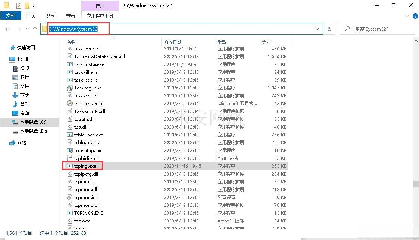Click the TaskSchdPS.dll file icon

tap(69, 111)
